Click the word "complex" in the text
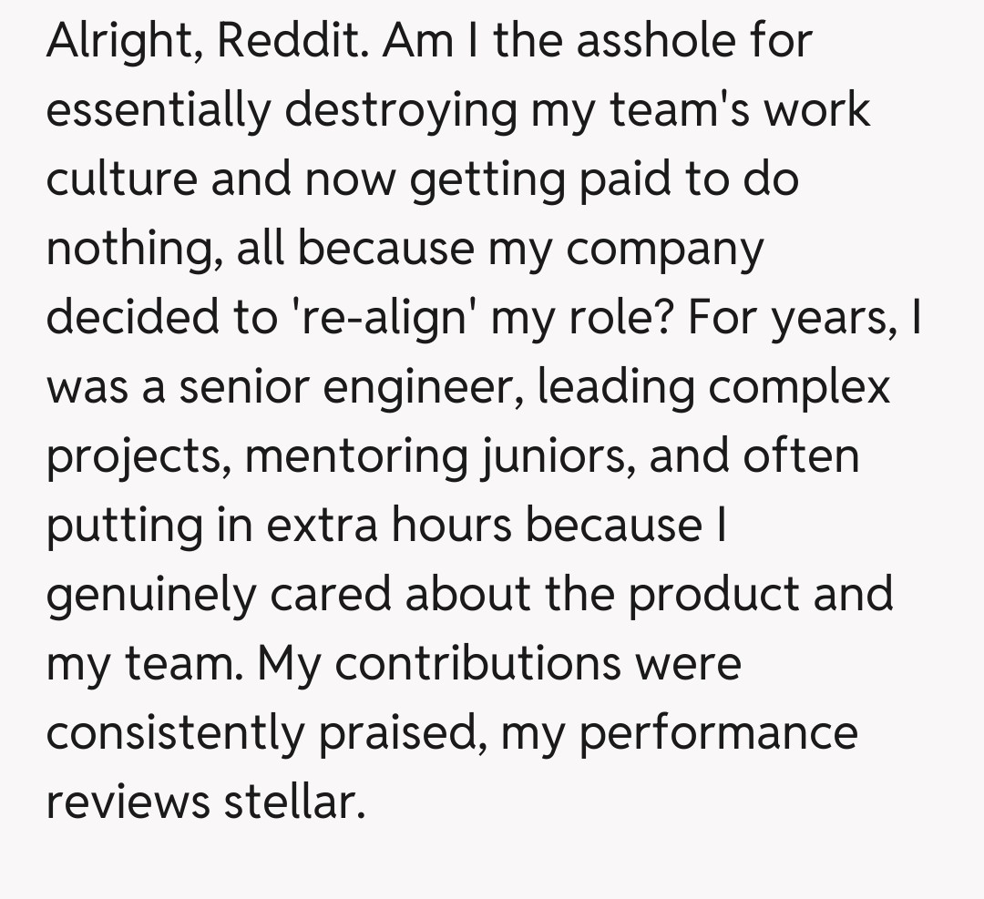This screenshot has width=984, height=899. click(799, 388)
